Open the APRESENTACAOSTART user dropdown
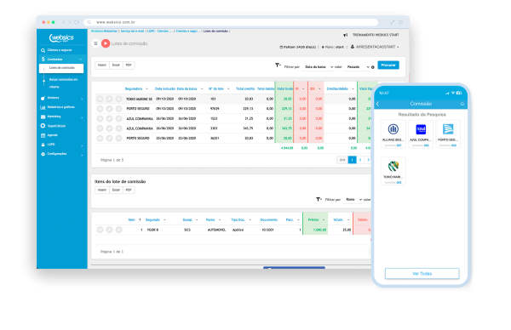511x330 pixels. (x=375, y=47)
